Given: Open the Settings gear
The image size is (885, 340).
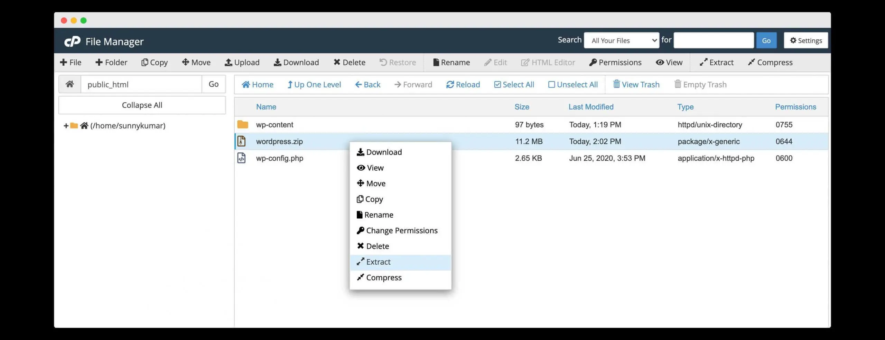Looking at the screenshot, I should [806, 40].
